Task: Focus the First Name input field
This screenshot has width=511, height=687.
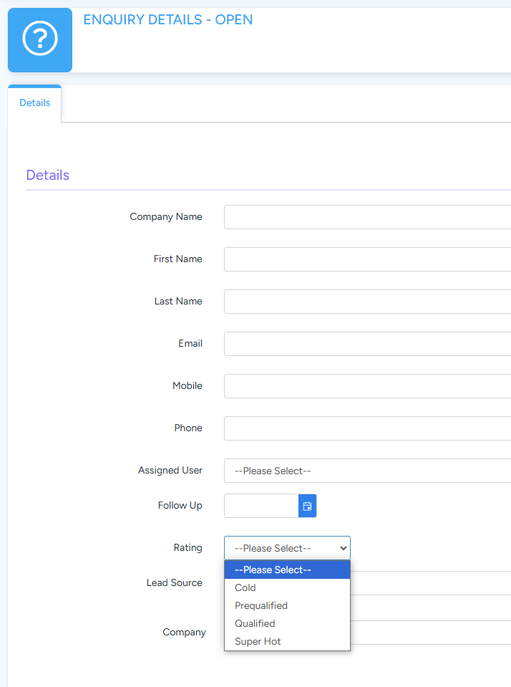Action: pos(367,259)
